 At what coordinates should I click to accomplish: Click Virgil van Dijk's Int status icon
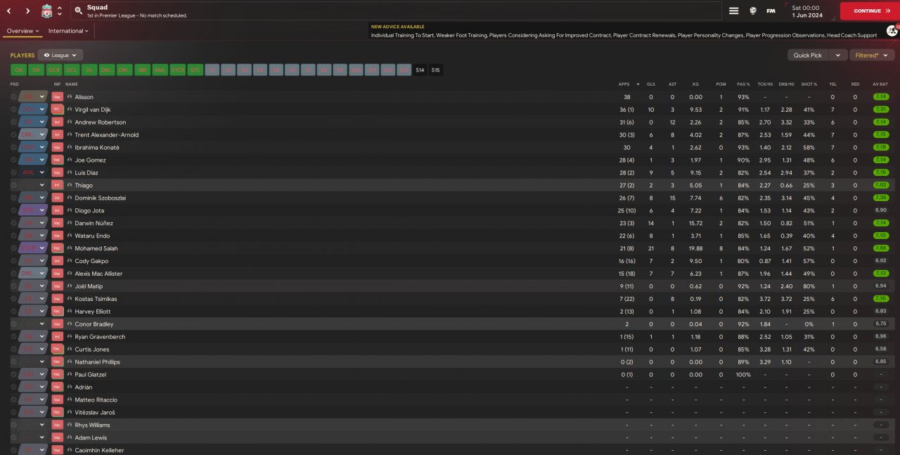57,110
